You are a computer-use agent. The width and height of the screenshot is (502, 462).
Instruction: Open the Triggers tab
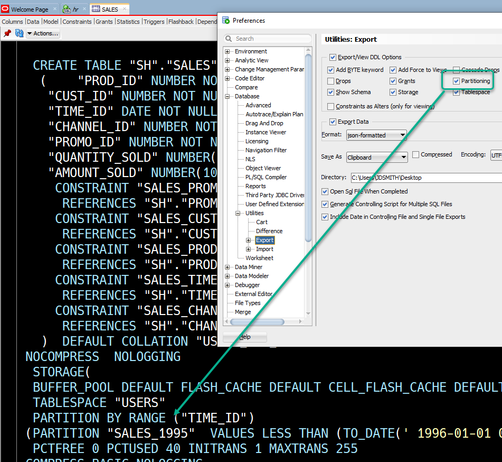click(154, 22)
